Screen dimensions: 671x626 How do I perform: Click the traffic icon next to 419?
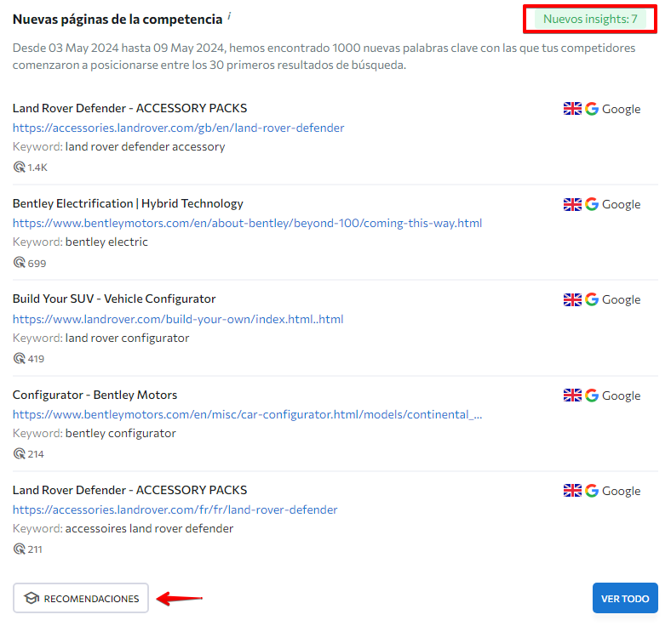(x=20, y=358)
